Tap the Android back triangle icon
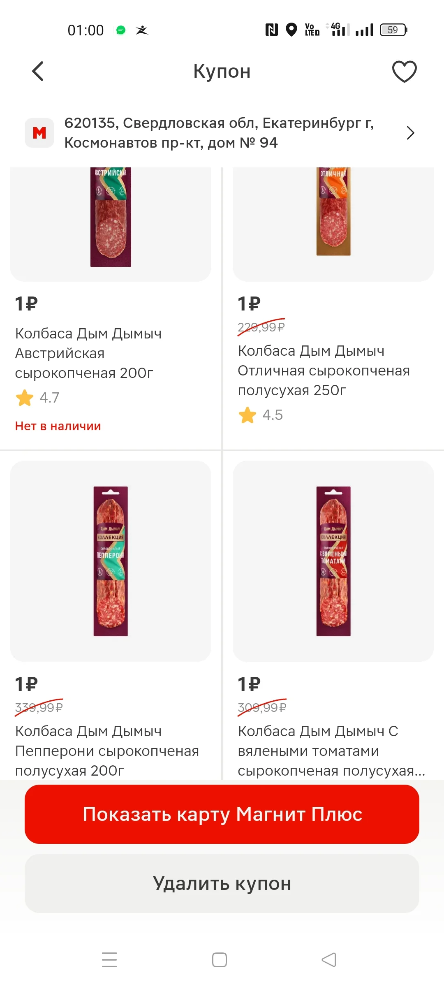 click(329, 960)
